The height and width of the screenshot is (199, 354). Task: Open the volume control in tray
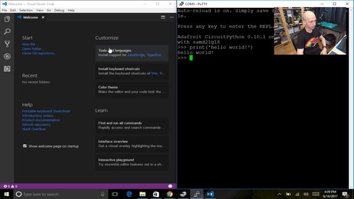306,194
